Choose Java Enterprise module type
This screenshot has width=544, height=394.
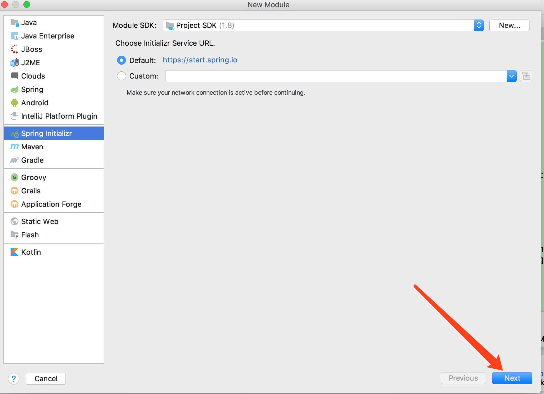coord(47,36)
